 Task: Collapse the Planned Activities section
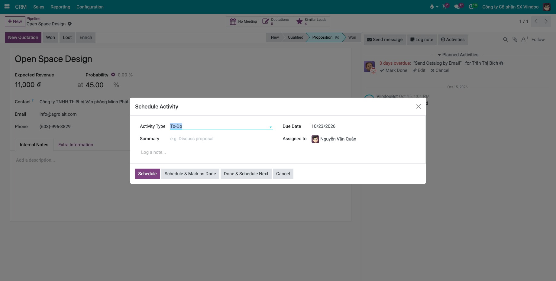[x=458, y=55]
